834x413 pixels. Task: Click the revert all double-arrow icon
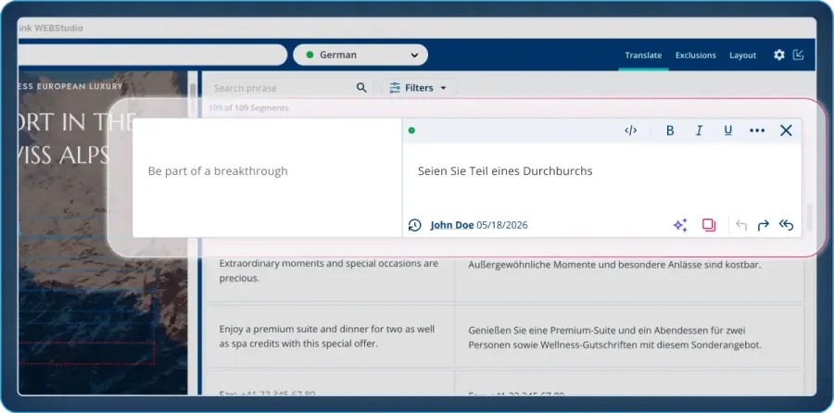pos(786,225)
